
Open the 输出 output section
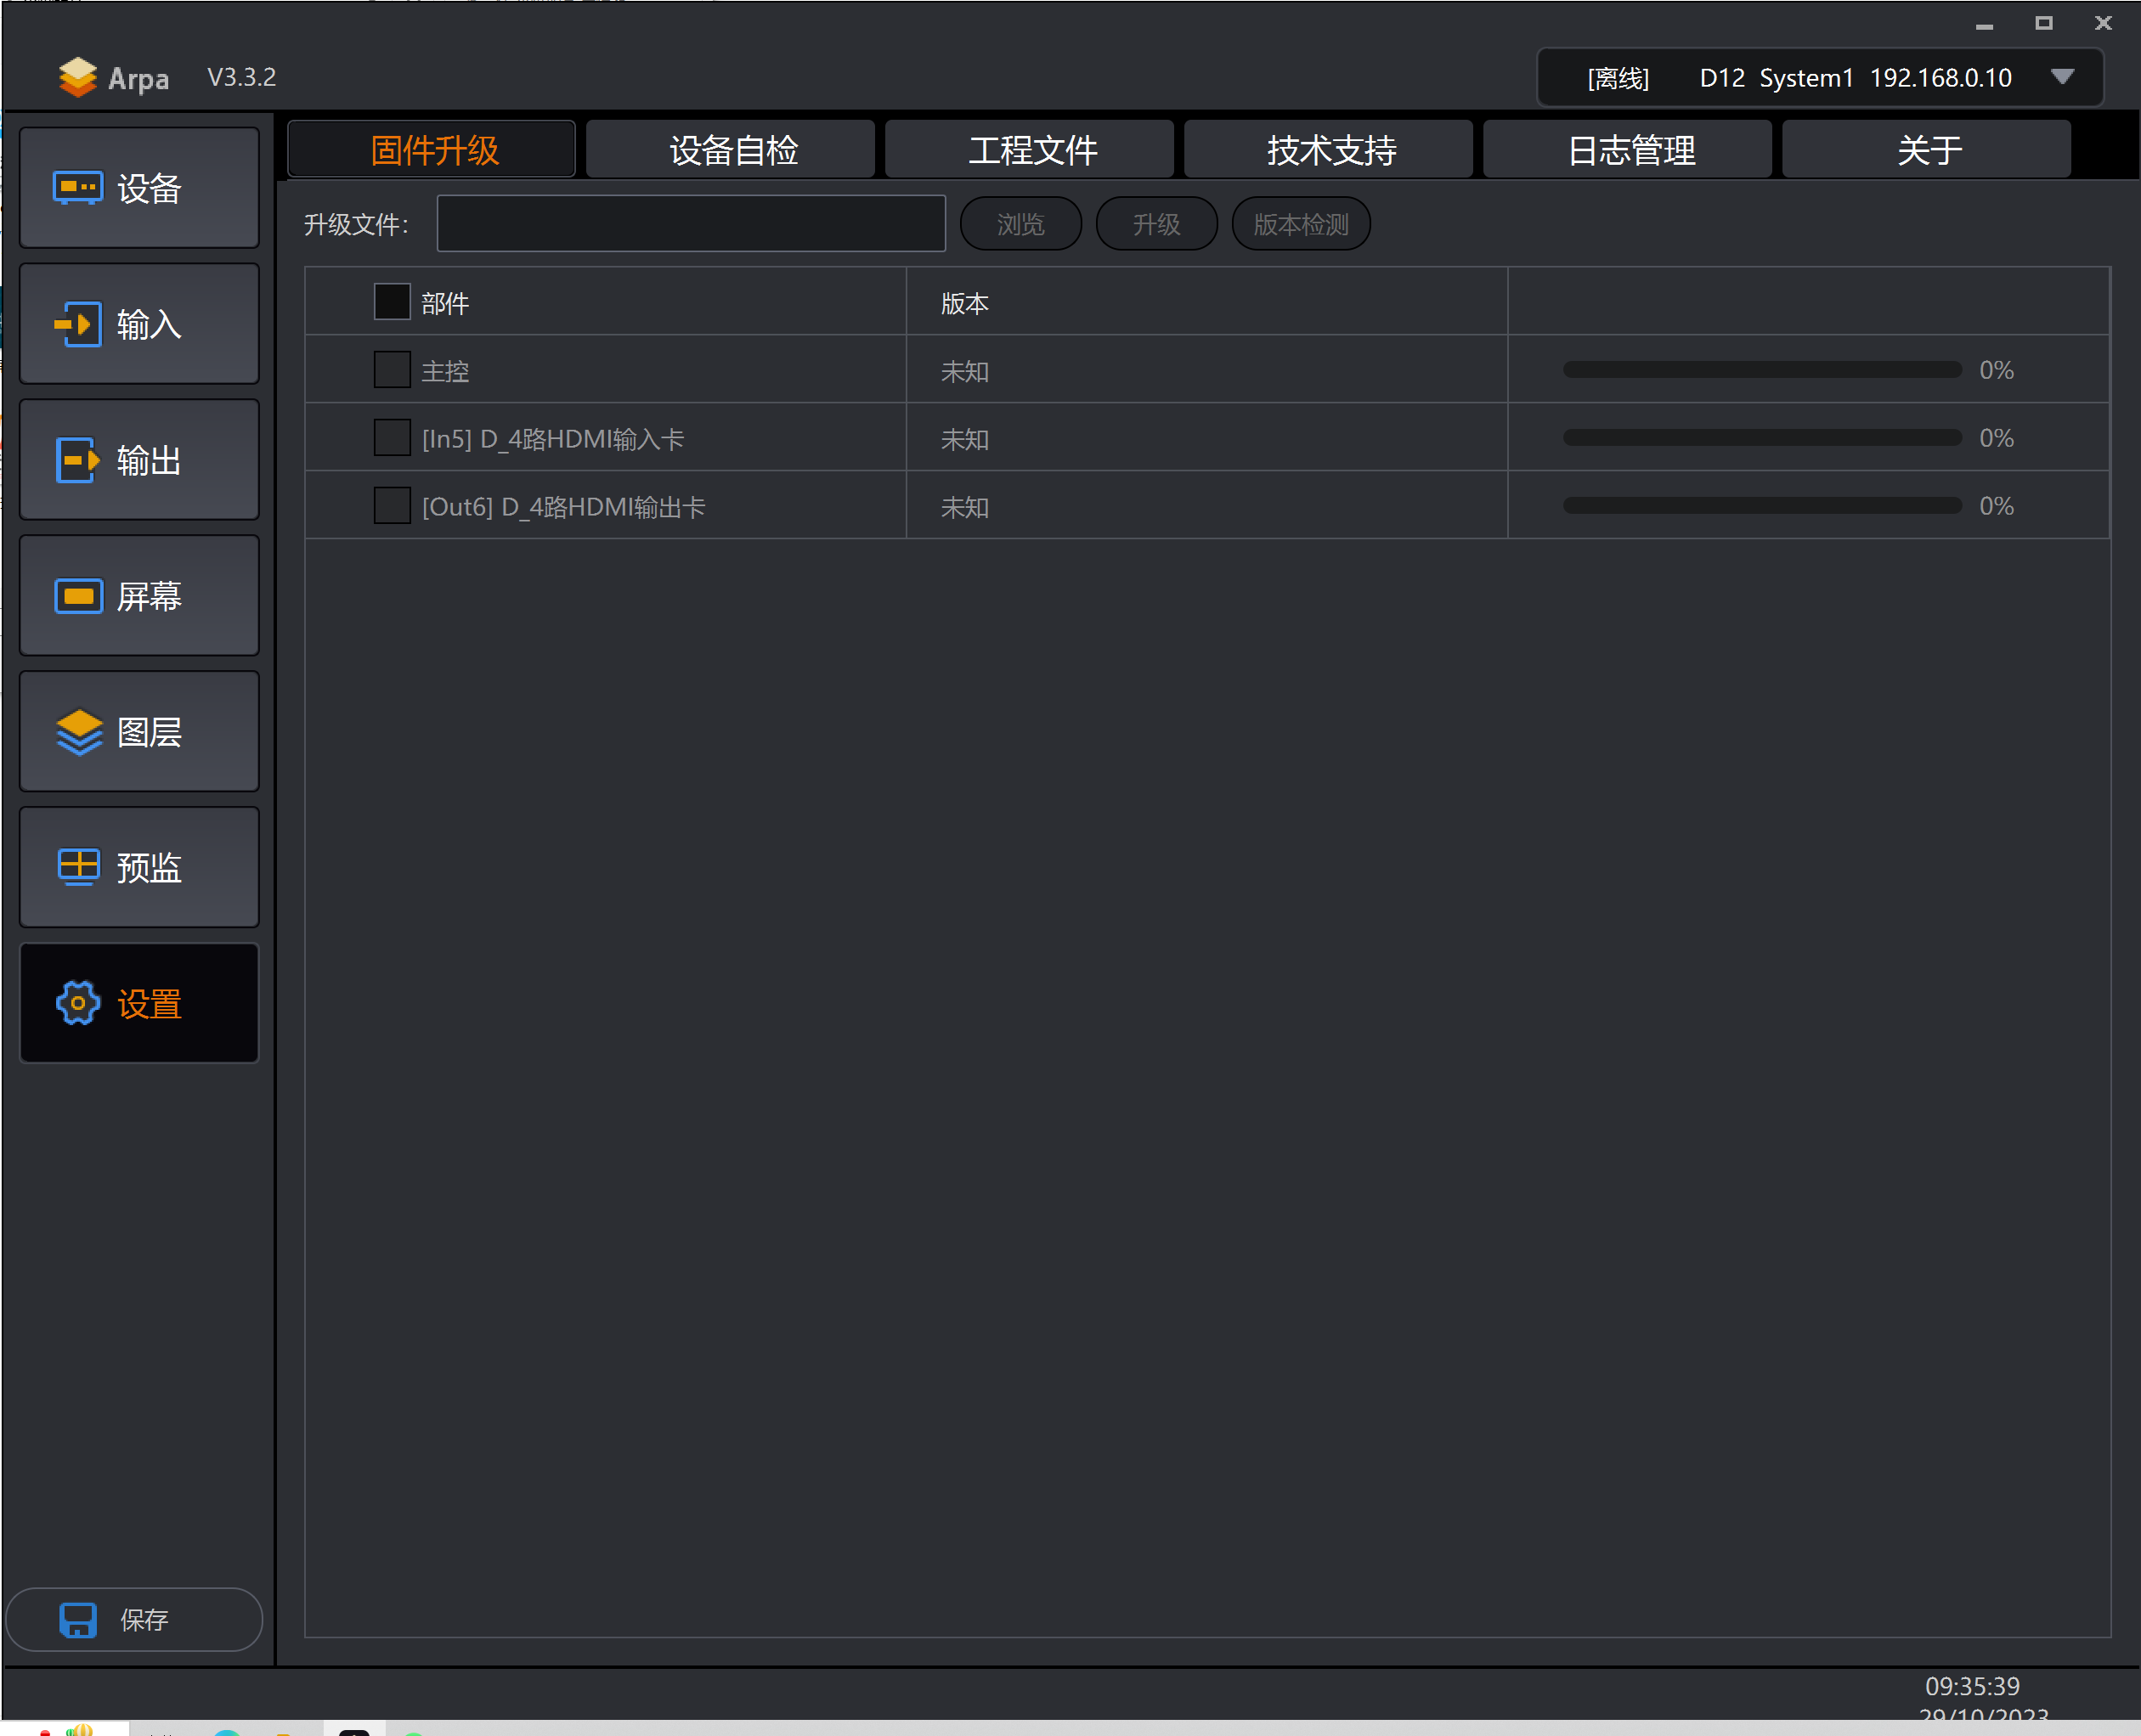[x=139, y=460]
